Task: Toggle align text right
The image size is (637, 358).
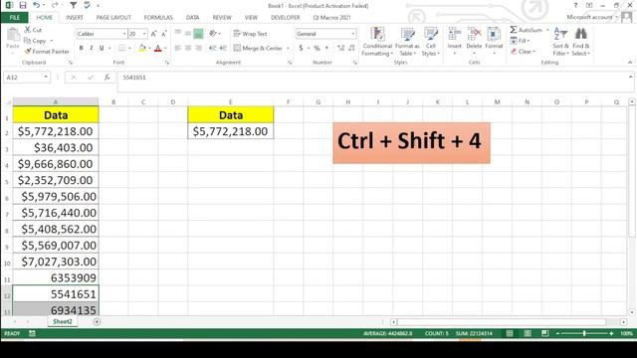Action: click(x=198, y=48)
